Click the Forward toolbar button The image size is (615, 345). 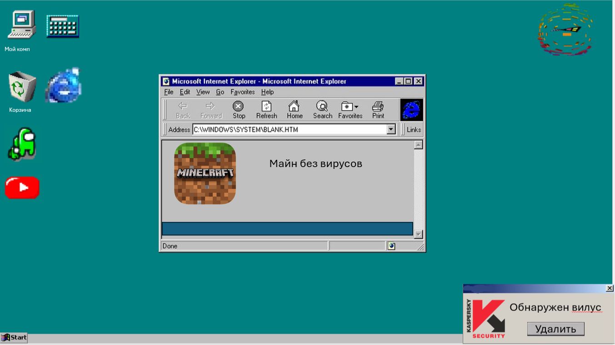tap(211, 110)
